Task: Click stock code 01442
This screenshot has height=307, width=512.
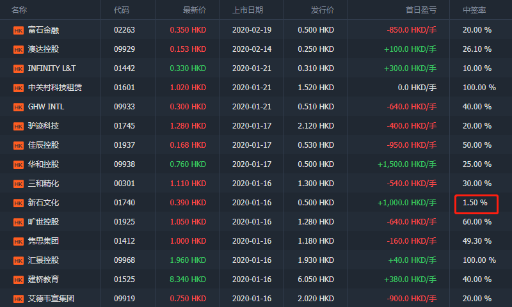Action: [124, 68]
